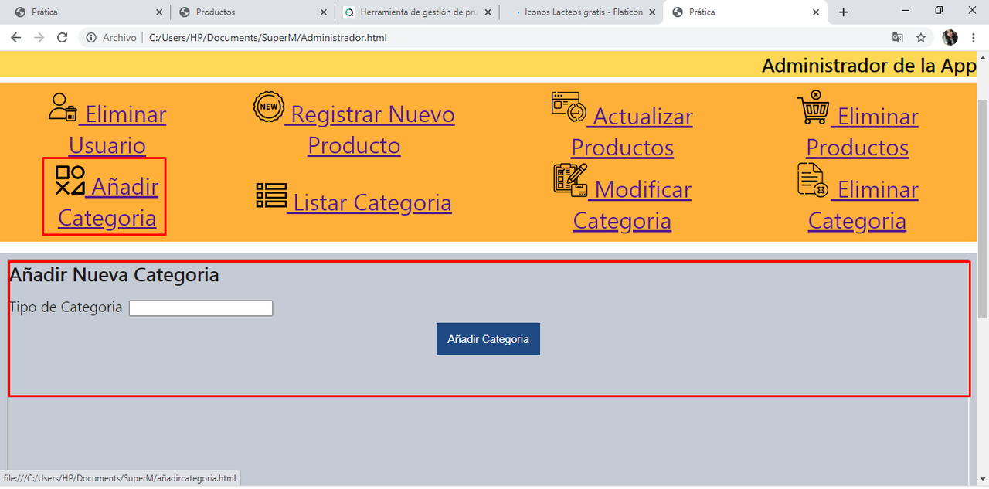
Task: Open the Google Translate icon in address bar
Action: (x=897, y=37)
